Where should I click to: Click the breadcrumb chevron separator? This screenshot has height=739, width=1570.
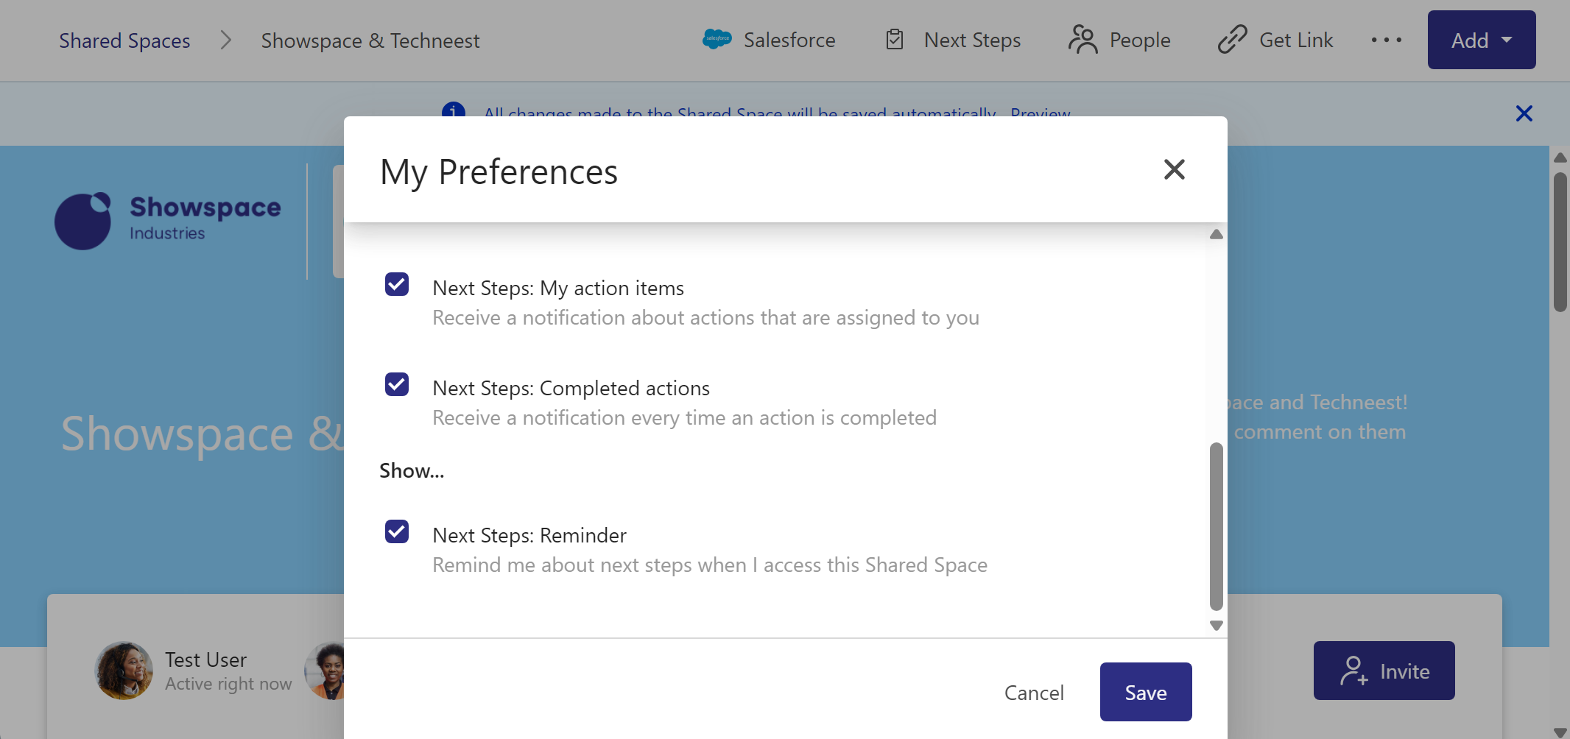(x=226, y=40)
